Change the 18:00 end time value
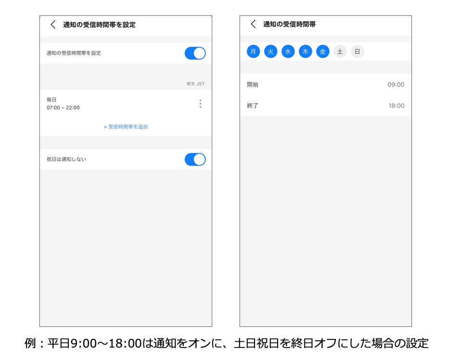Viewport: 460px width, 362px height. [396, 105]
